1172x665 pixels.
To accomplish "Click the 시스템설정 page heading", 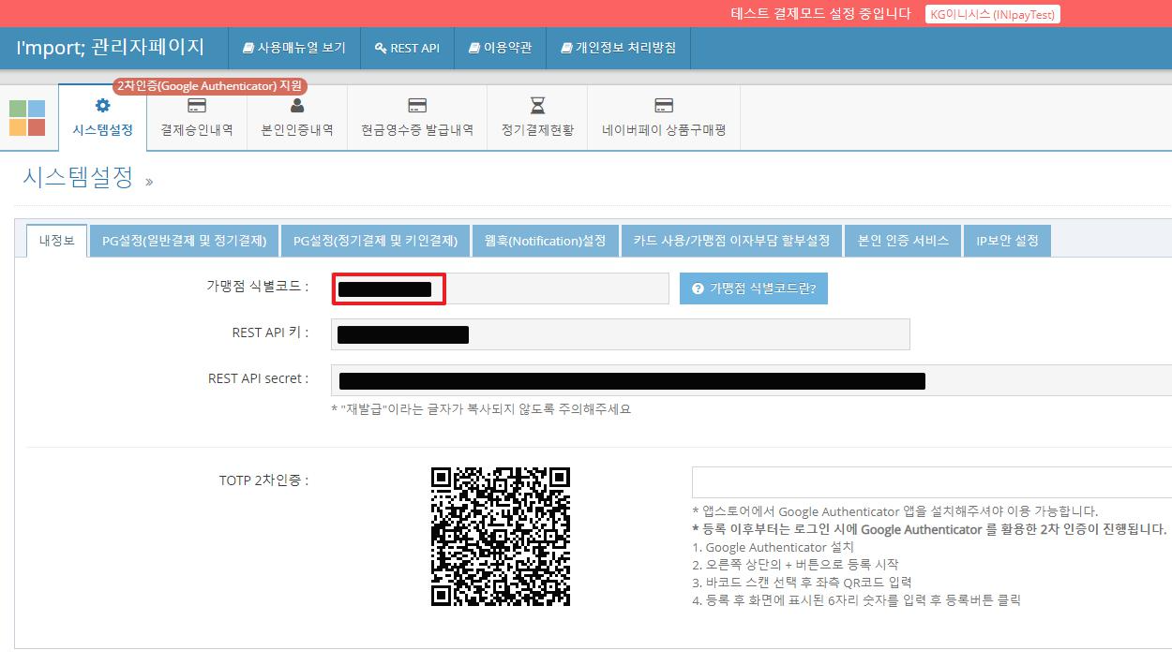I will coord(78,177).
